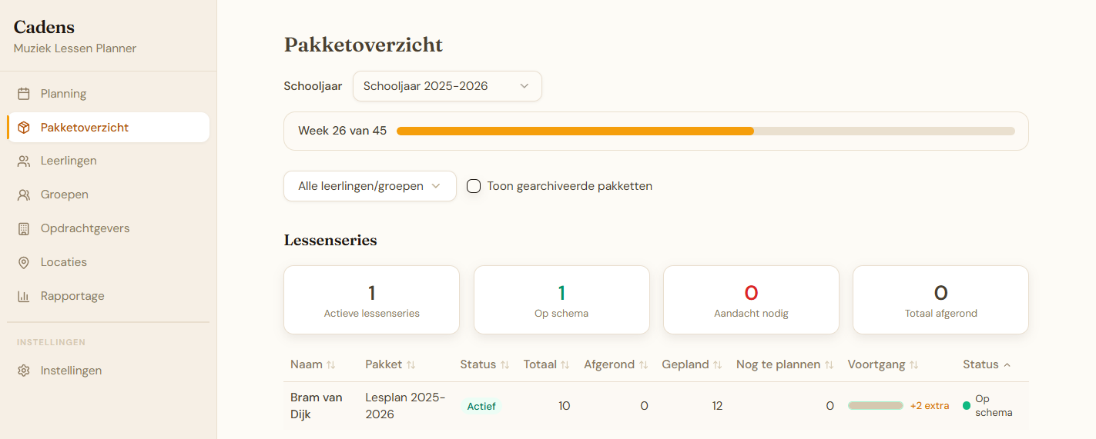Click sort arrows next to first Status column

point(505,364)
